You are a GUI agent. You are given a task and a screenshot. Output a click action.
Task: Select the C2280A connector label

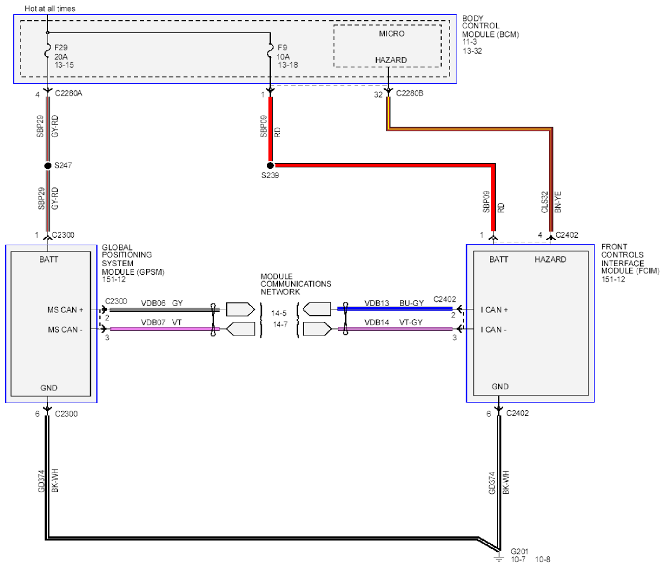pyautogui.click(x=68, y=93)
